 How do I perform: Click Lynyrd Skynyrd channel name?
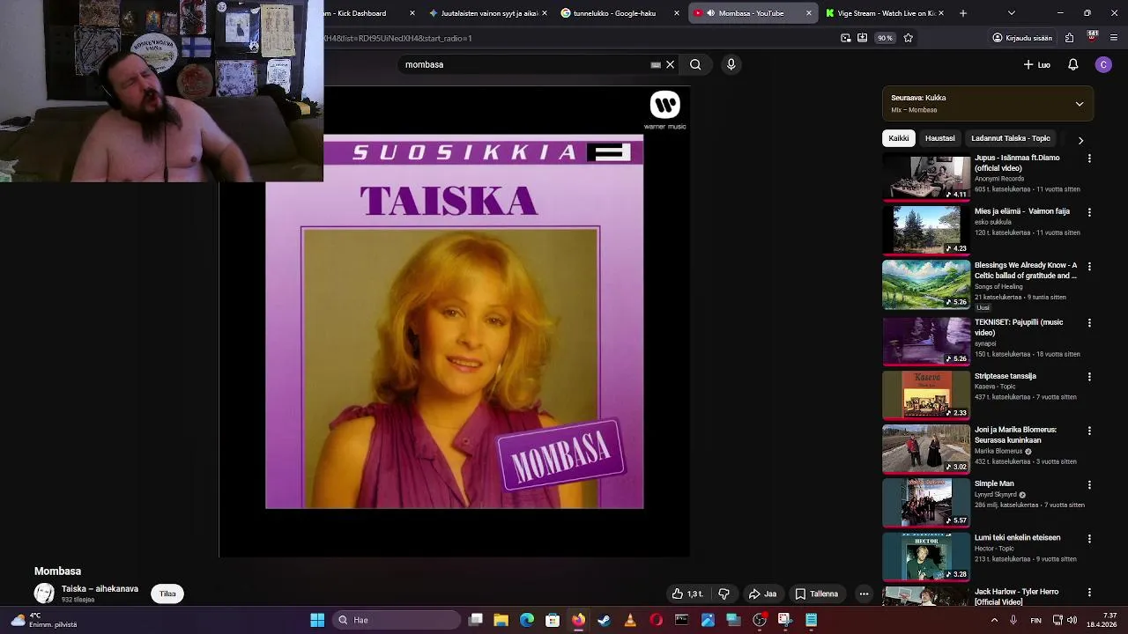996,494
